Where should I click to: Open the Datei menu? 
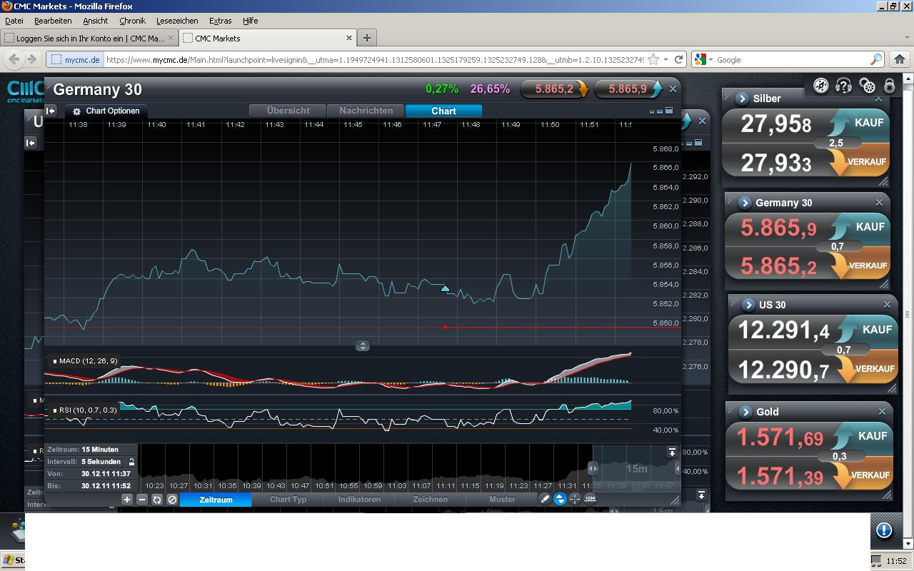(14, 21)
